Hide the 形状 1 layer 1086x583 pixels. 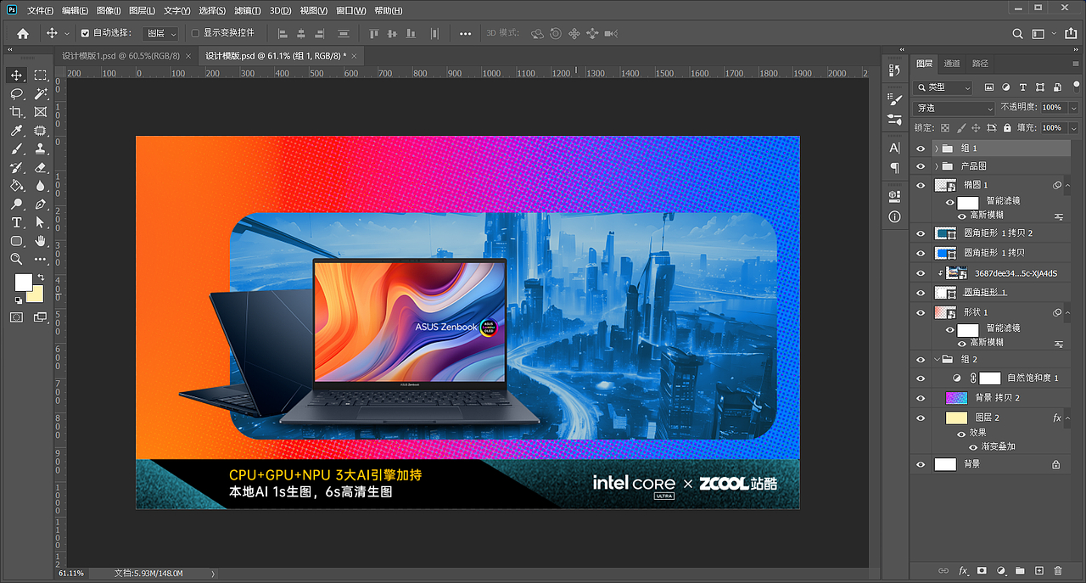point(921,312)
